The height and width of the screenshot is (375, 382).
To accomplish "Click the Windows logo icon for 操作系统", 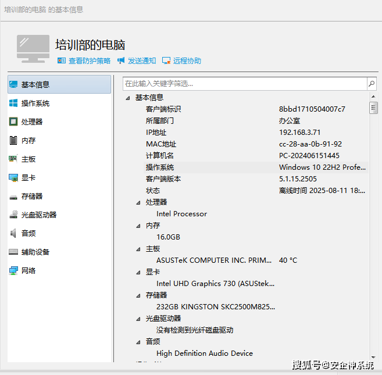I will [x=13, y=103].
